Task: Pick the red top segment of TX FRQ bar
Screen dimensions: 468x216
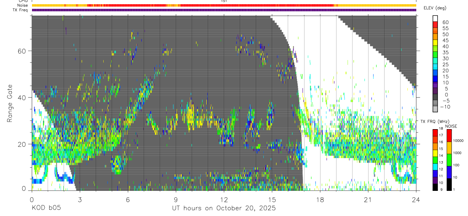Action: tap(435, 133)
